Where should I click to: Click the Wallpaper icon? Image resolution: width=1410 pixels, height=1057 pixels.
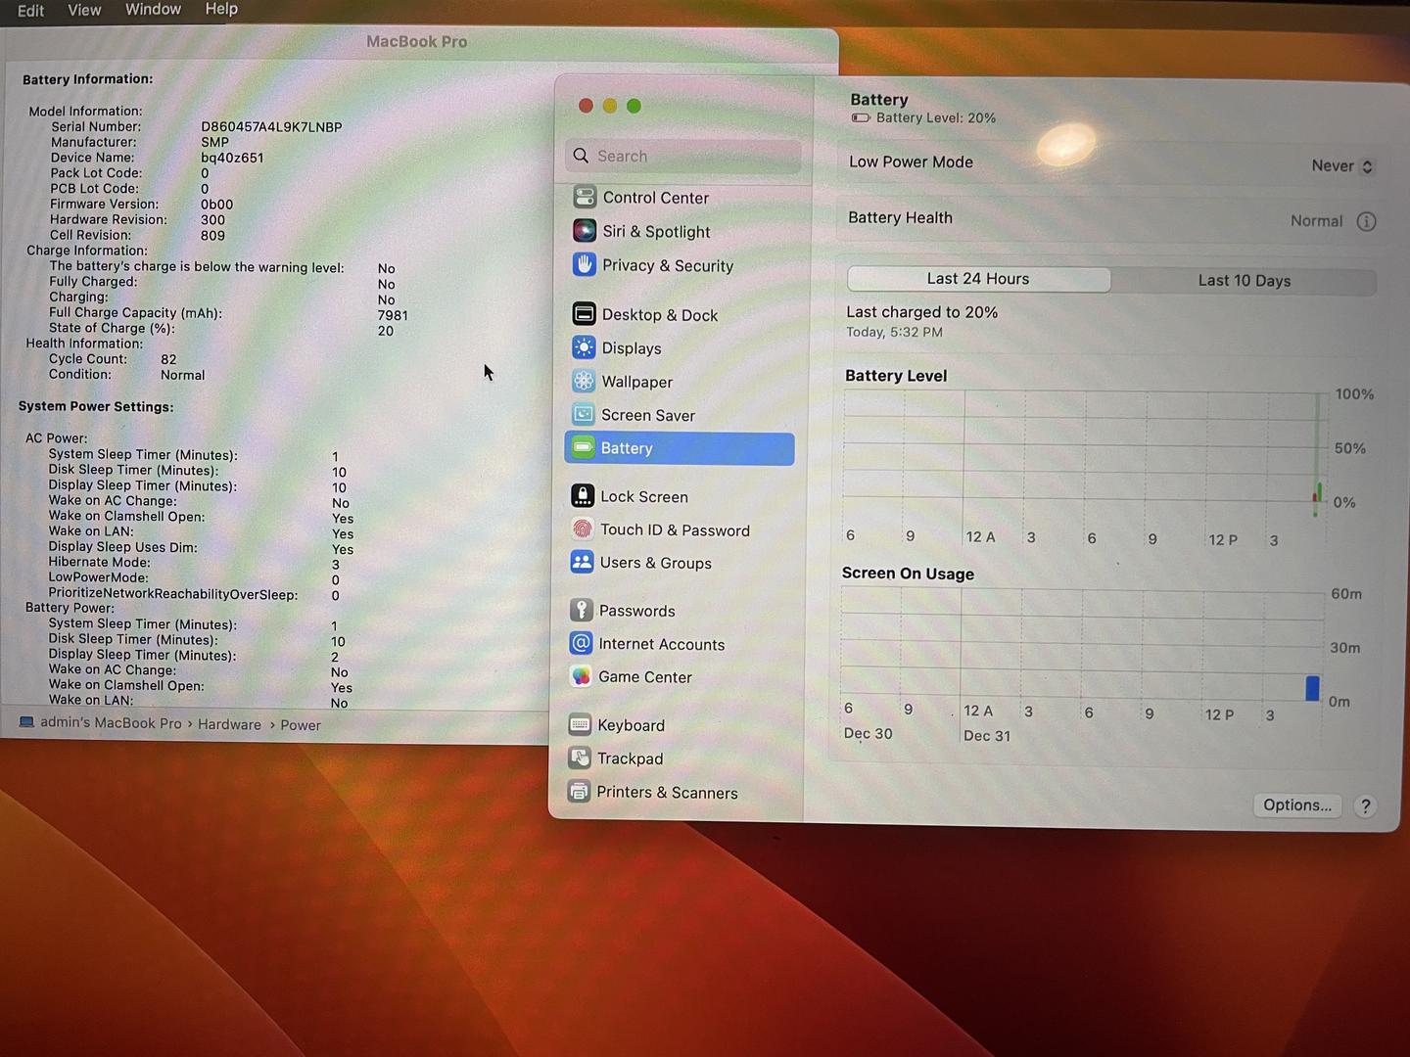click(x=584, y=381)
